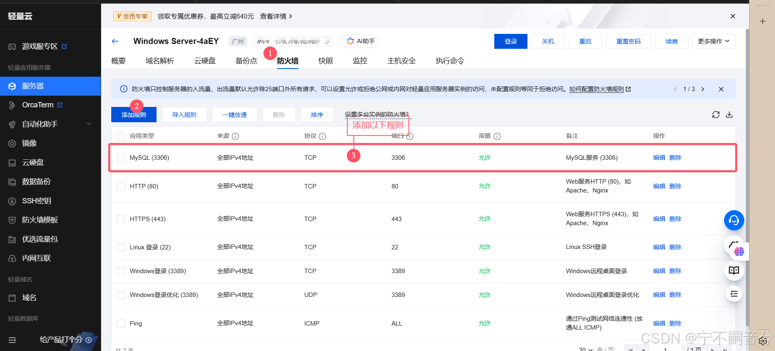Open 数据备份 in the sidebar
Viewport: 775px width, 351px height.
(36, 182)
